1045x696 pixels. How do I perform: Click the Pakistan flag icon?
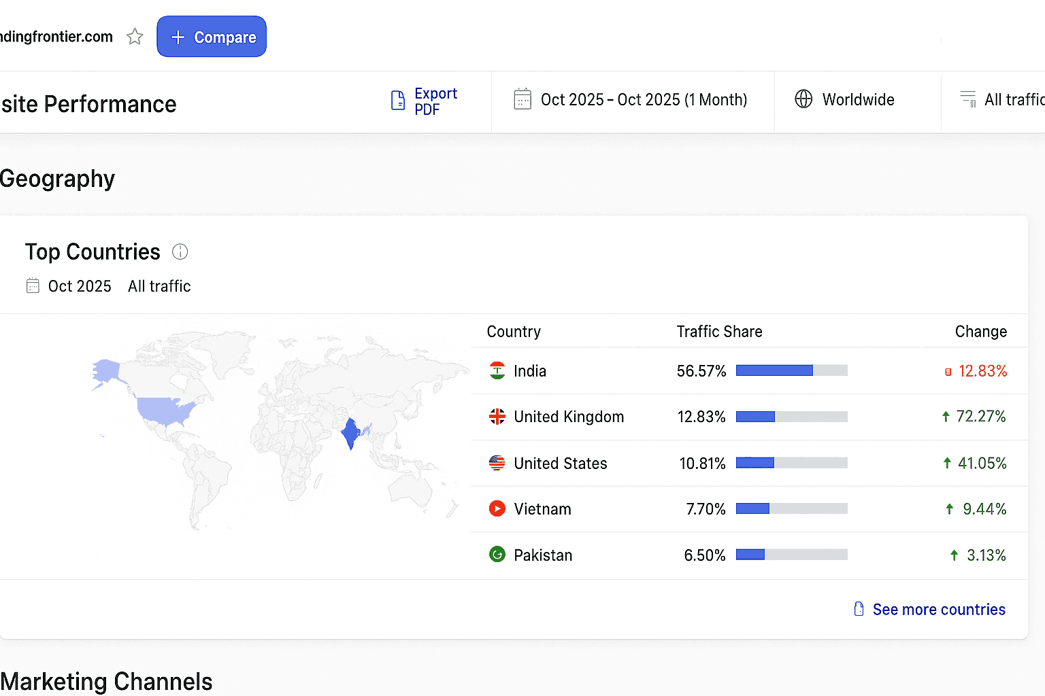[497, 555]
